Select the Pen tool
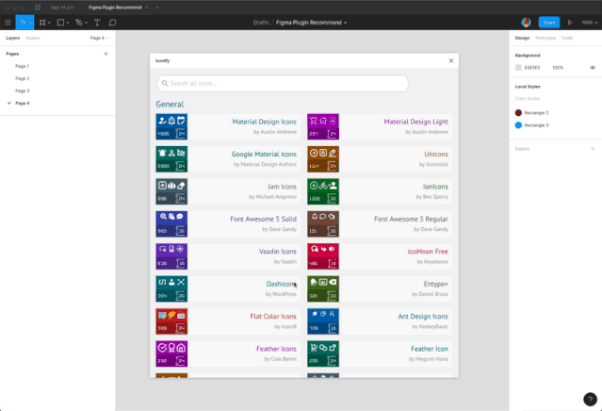 [79, 23]
